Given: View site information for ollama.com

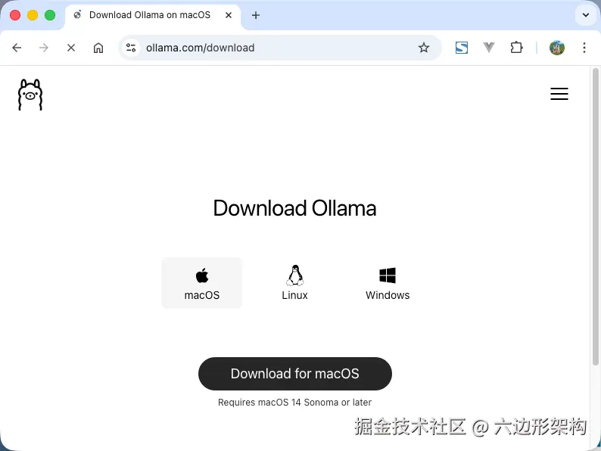Looking at the screenshot, I should (x=131, y=48).
